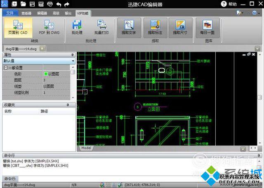The height and width of the screenshot is (188, 264).
Task: Minimize the inner drawing window
Action: coord(244,55)
